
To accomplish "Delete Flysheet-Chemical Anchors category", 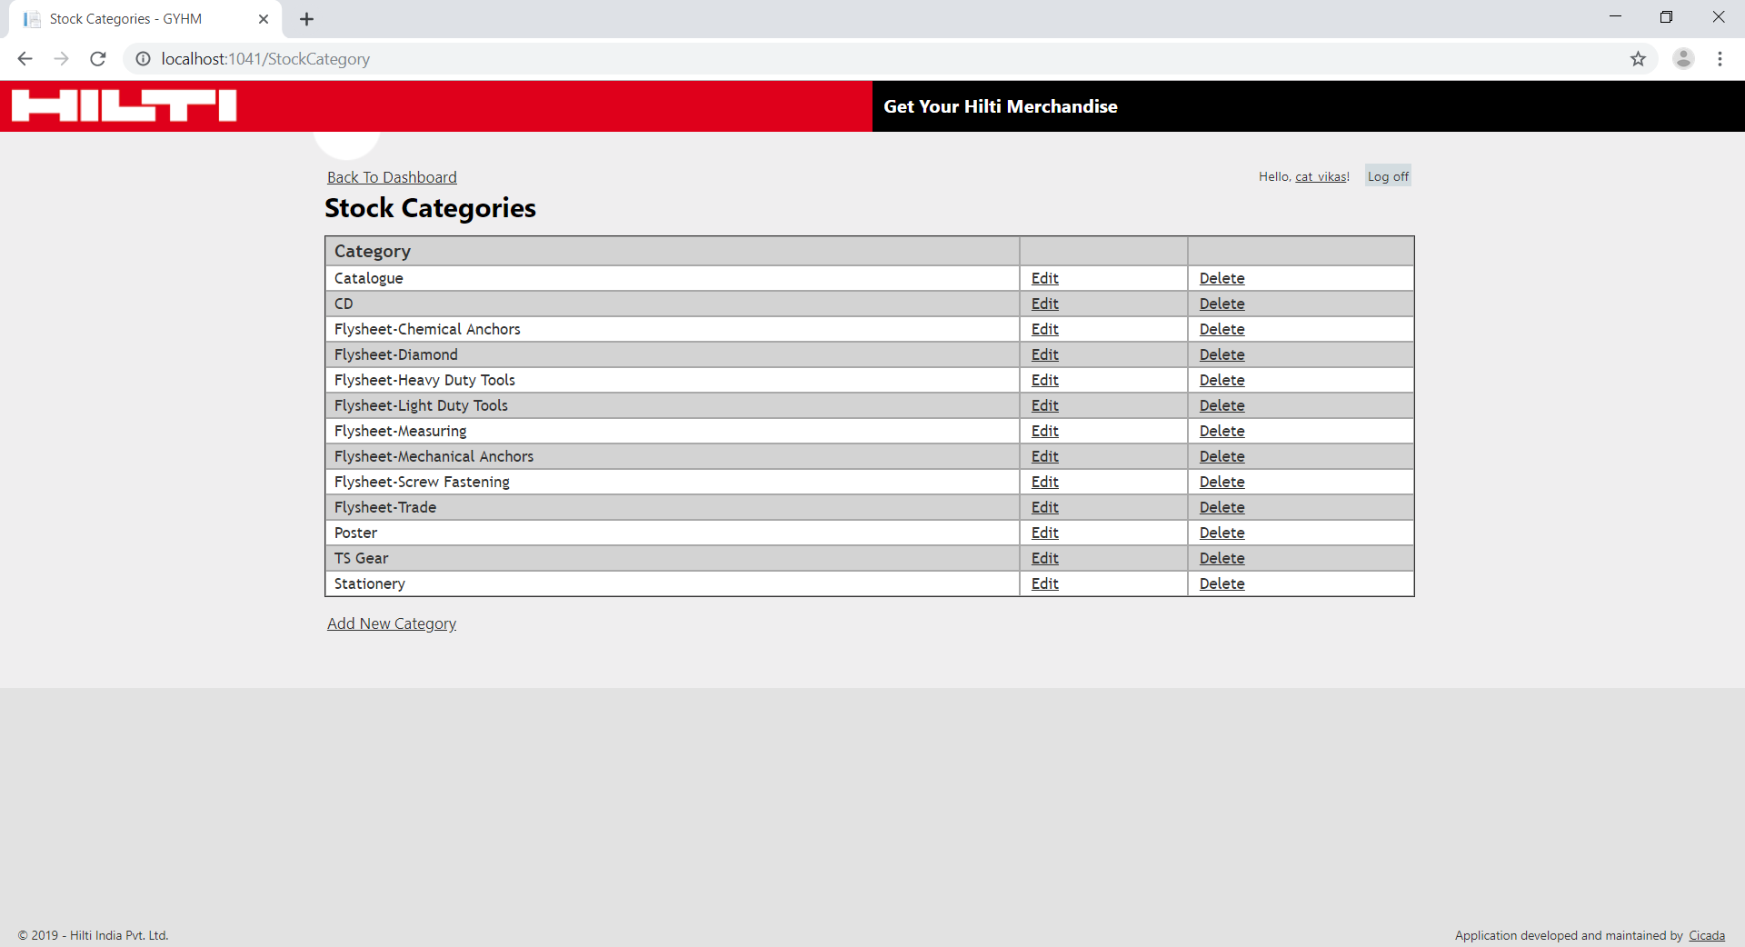I will 1221,329.
